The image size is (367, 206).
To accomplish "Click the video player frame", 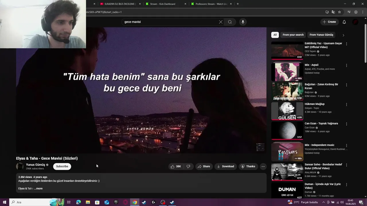I will coord(141,90).
